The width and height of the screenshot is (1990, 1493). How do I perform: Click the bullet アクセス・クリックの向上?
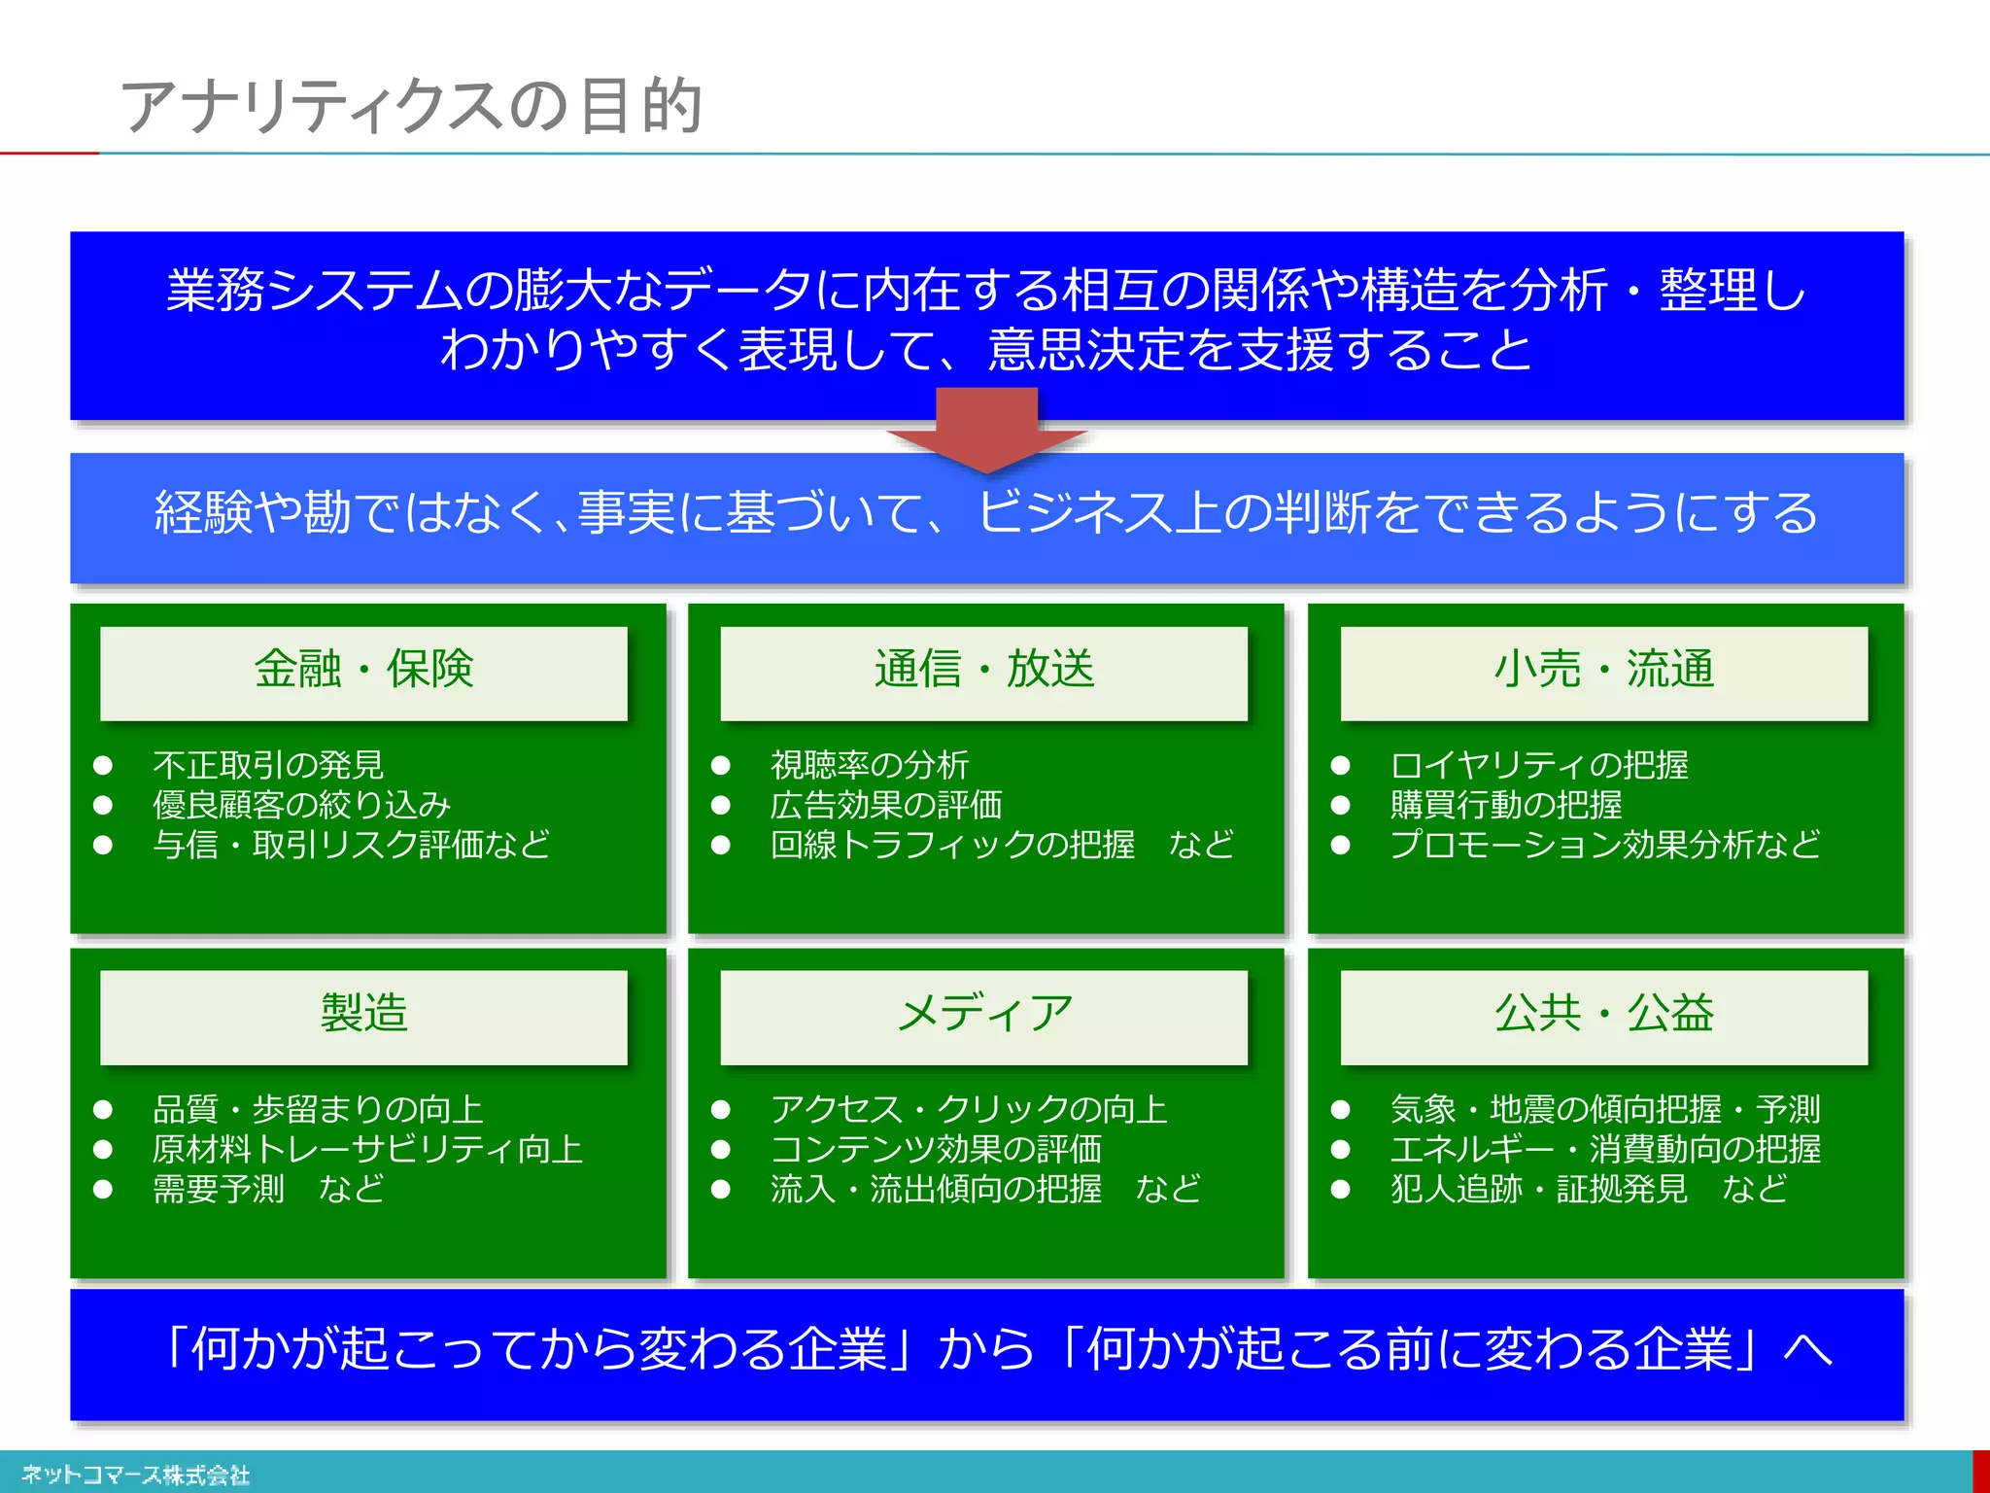point(969,1109)
